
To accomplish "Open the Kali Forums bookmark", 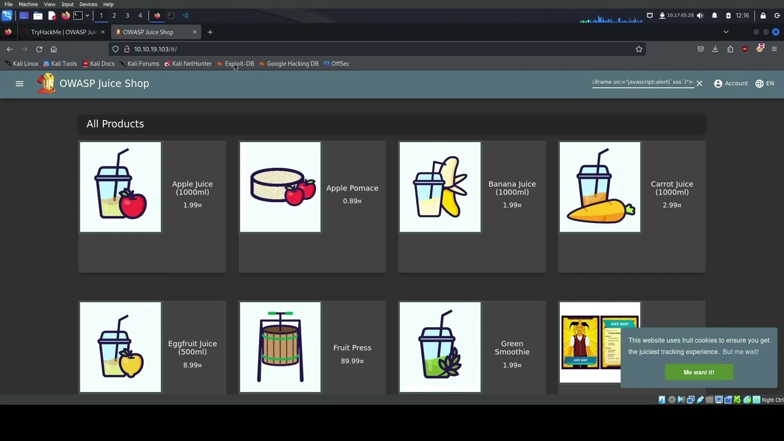I will 140,64.
